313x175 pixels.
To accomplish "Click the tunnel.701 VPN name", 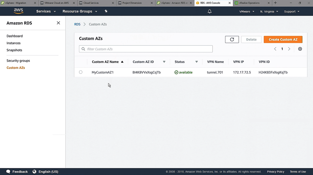I will click(215, 72).
